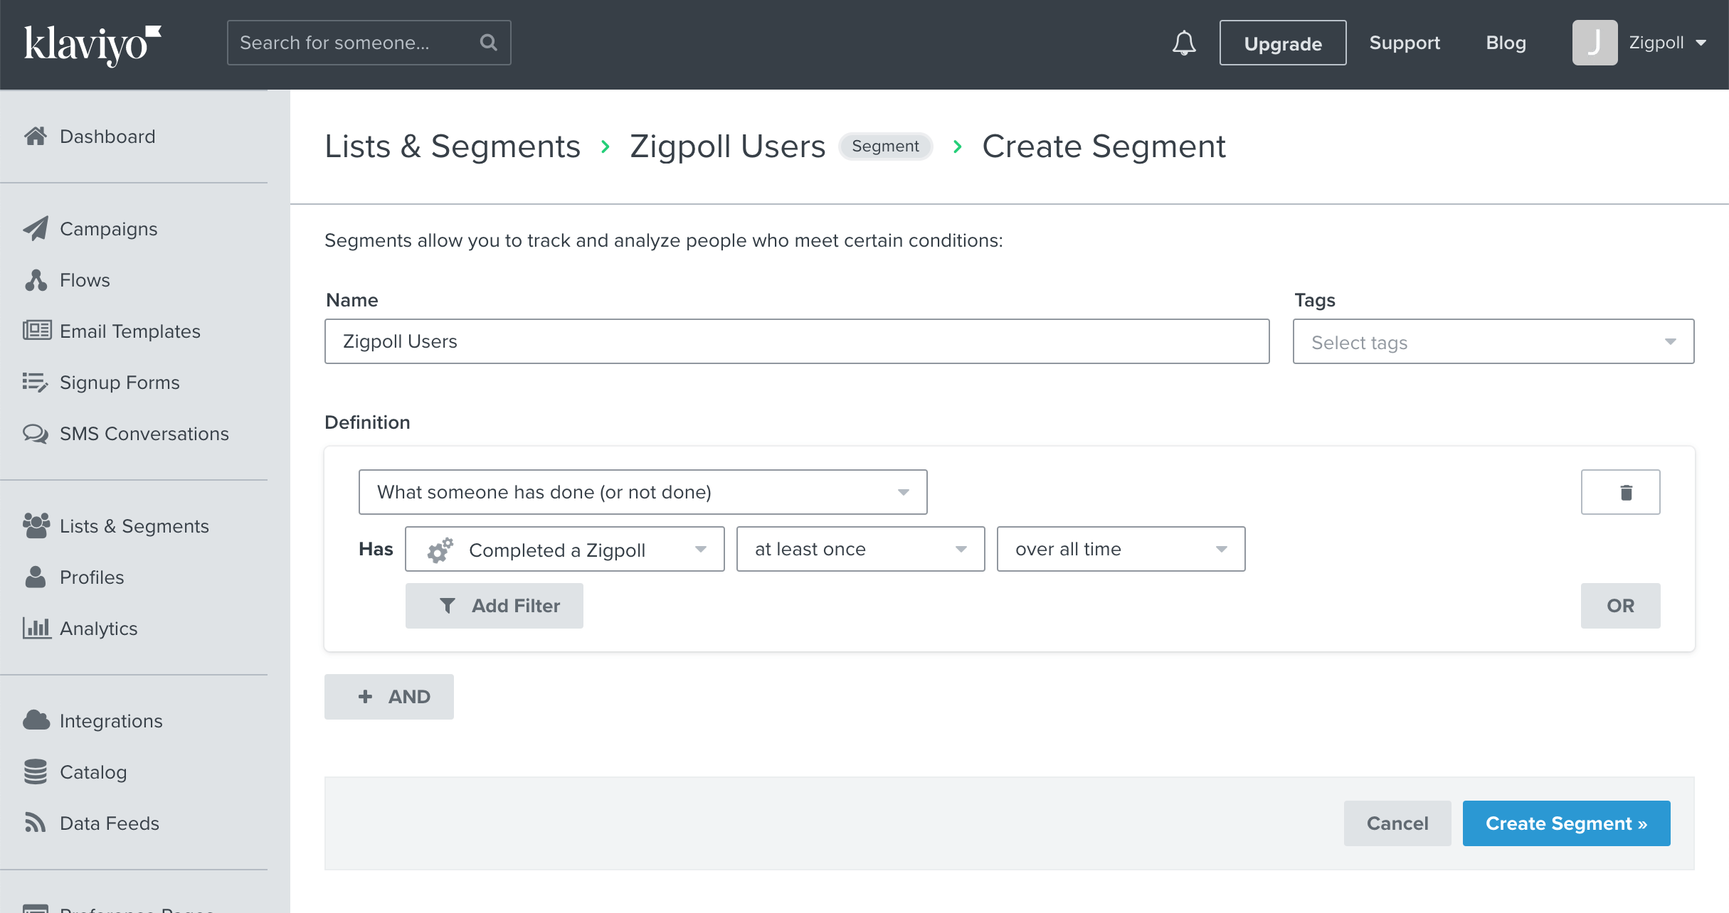The height and width of the screenshot is (913, 1729).
Task: Open Email Templates
Action: (130, 331)
